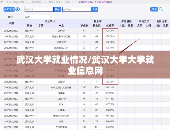Click the 95.92% employment rate cell
The image size is (170, 130).
(x=110, y=127)
